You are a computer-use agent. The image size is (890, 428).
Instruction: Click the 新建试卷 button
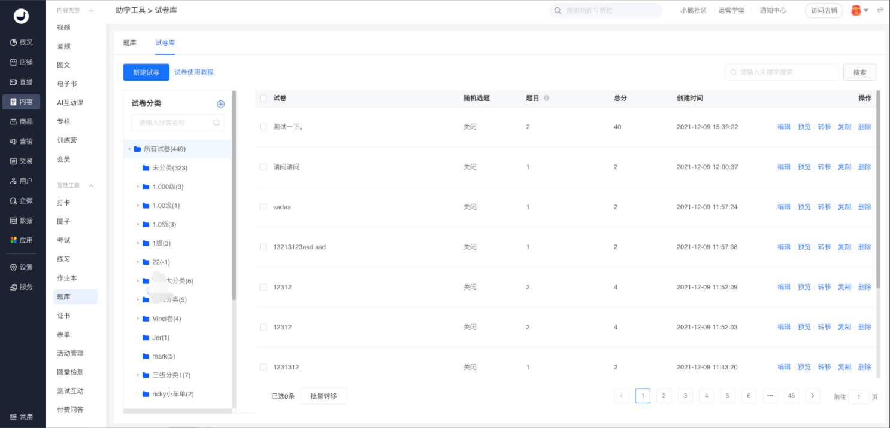tap(146, 72)
